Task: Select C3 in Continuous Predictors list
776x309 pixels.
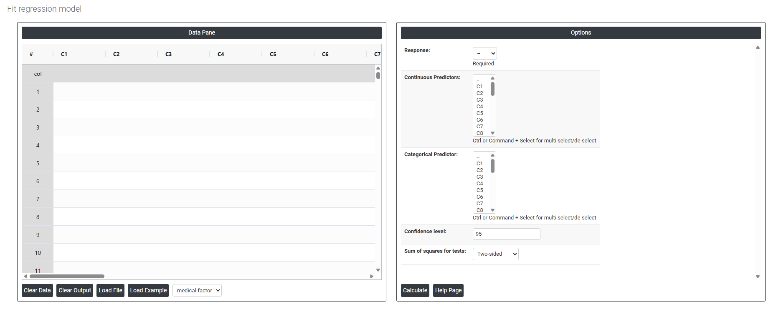Action: (x=480, y=100)
